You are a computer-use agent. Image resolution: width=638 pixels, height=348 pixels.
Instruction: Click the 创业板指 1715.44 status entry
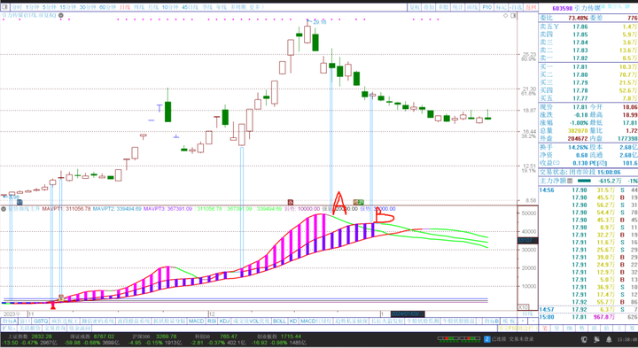279,336
